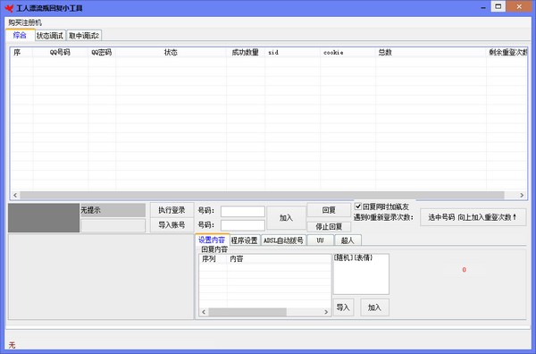This screenshot has width=536, height=354.
Task: Click left arrow of reply list scrollbar
Action: [204, 312]
